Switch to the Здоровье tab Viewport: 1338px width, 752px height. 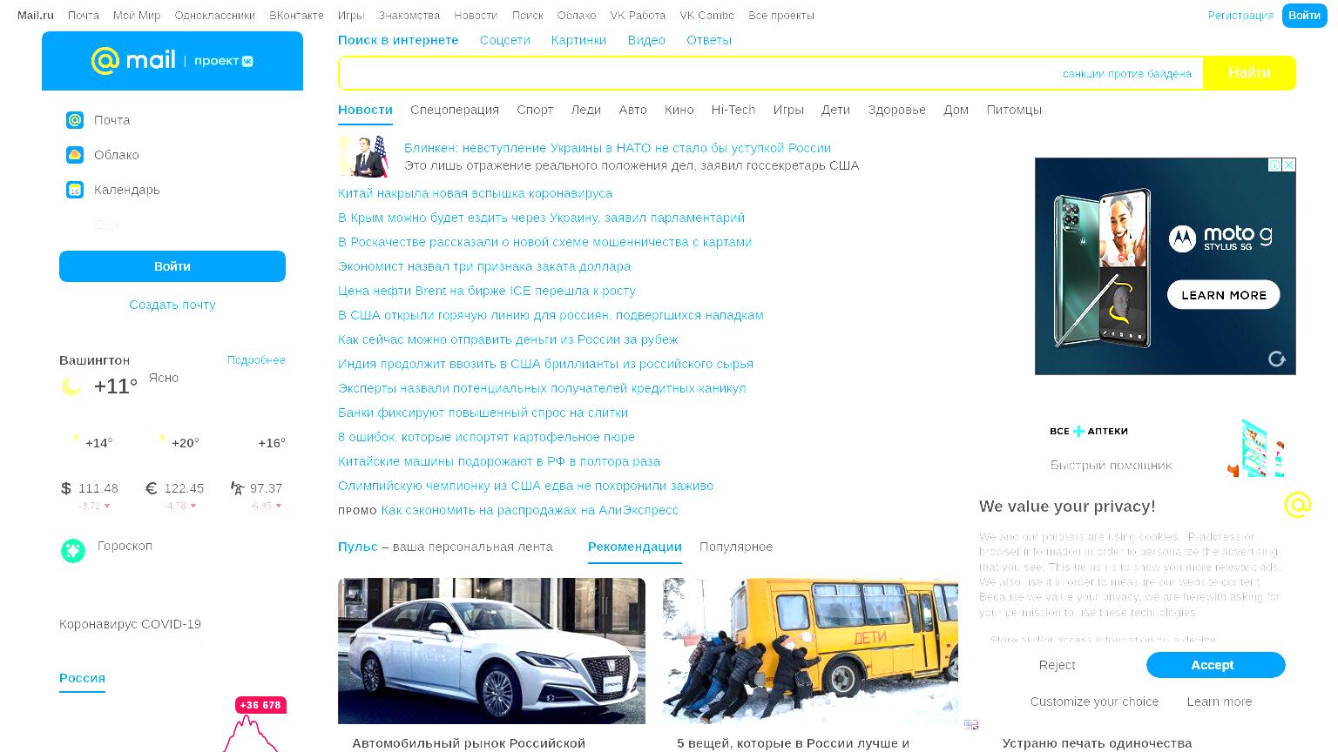click(x=897, y=110)
